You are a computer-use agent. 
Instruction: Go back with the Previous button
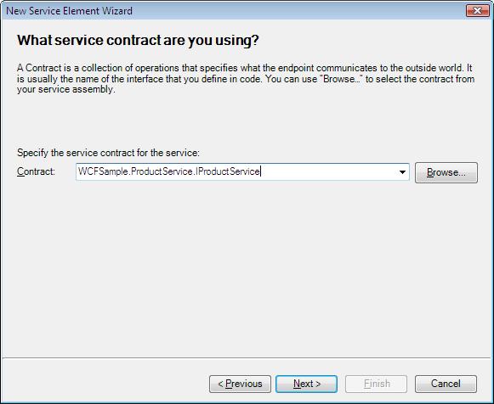tap(240, 384)
